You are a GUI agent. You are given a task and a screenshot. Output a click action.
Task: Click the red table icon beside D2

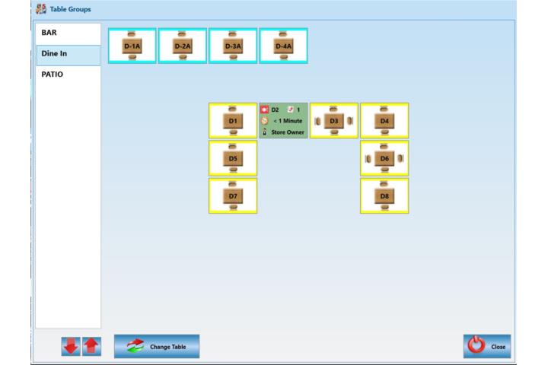point(265,109)
